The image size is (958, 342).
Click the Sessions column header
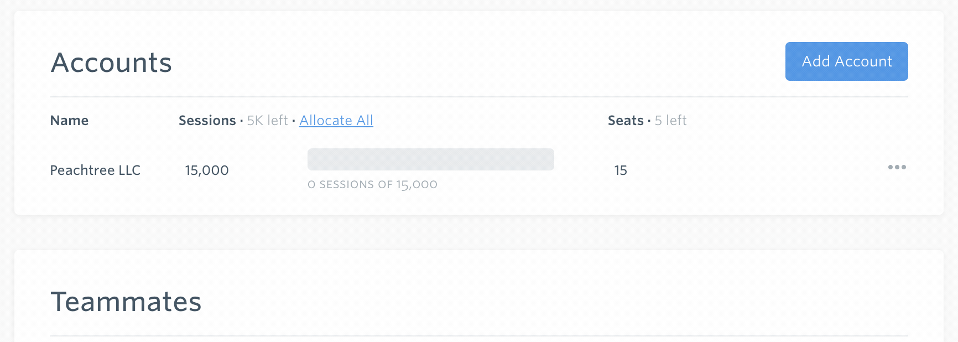click(207, 120)
